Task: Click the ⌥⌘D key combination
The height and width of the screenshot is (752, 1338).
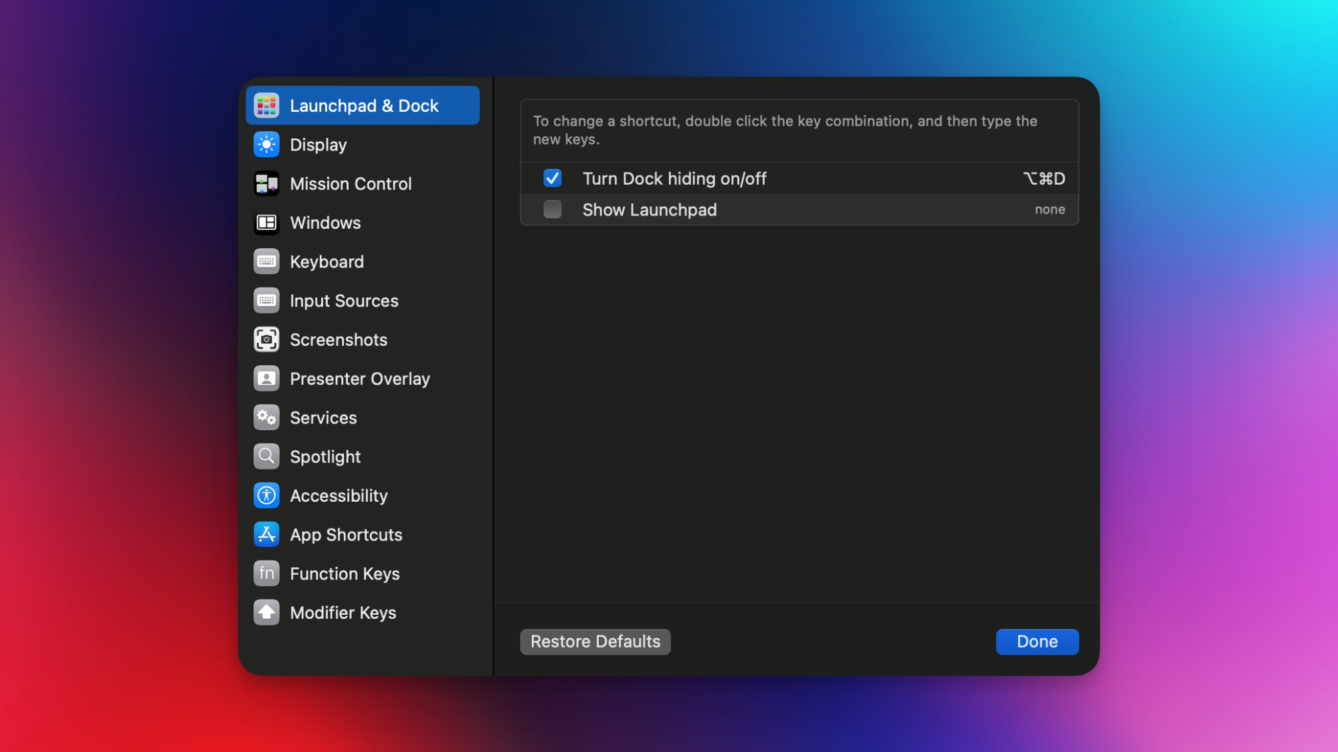Action: [x=1044, y=179]
